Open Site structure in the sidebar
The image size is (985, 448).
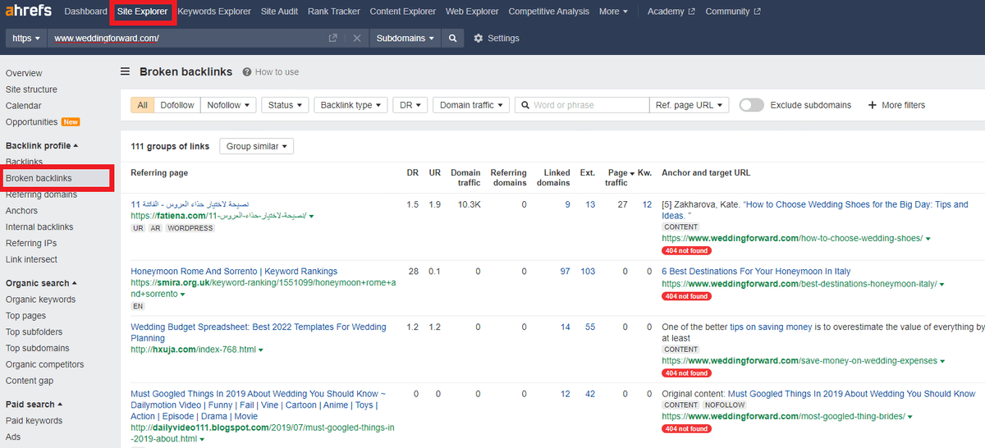click(31, 89)
